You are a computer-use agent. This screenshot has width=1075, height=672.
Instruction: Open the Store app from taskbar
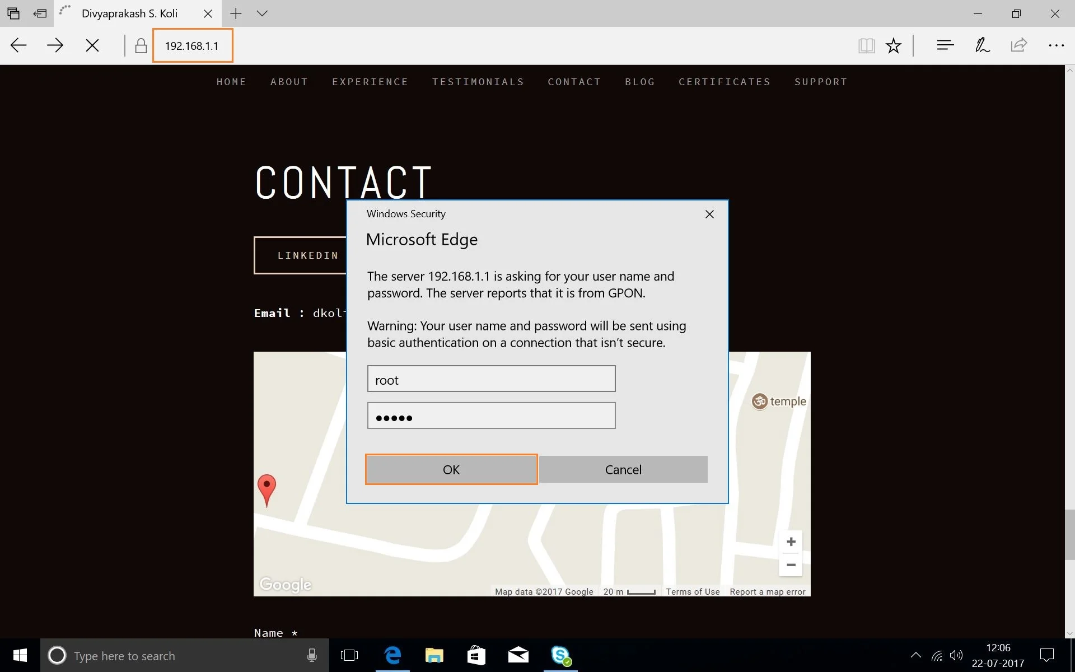click(476, 655)
